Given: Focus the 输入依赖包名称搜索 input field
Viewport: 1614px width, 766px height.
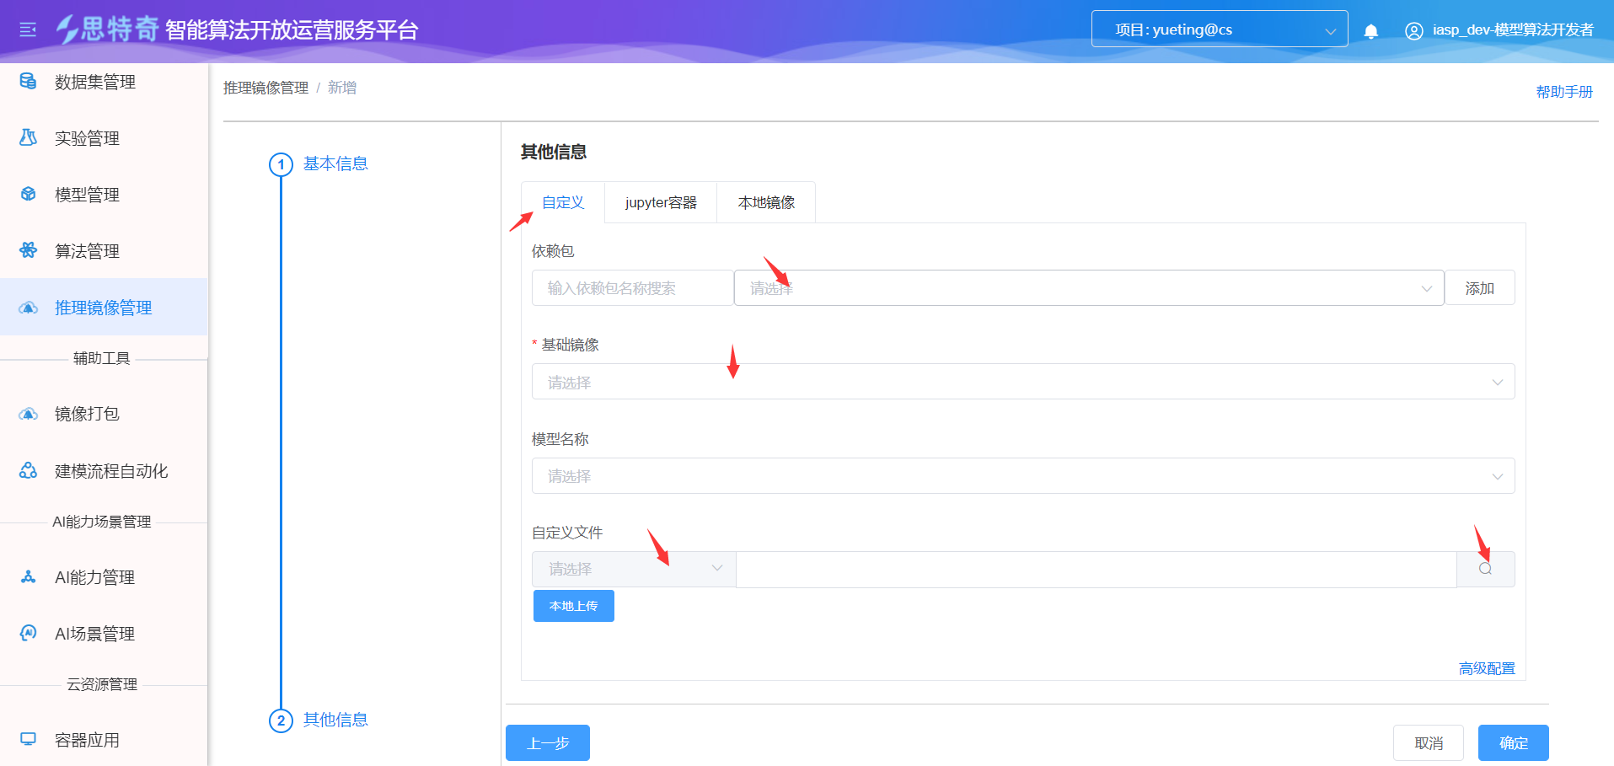Looking at the screenshot, I should coord(632,288).
